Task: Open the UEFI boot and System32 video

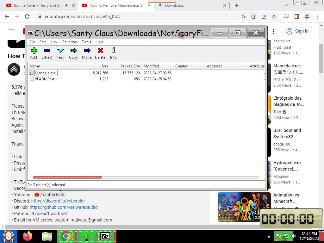Action: tap(287, 134)
